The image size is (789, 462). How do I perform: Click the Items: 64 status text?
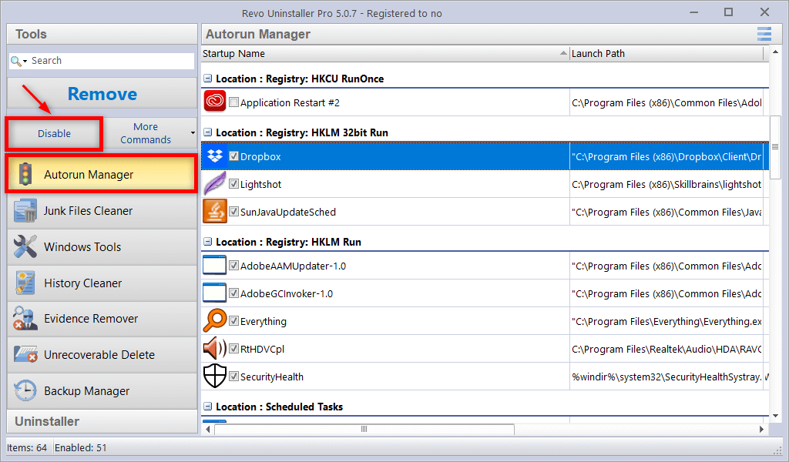pos(27,447)
